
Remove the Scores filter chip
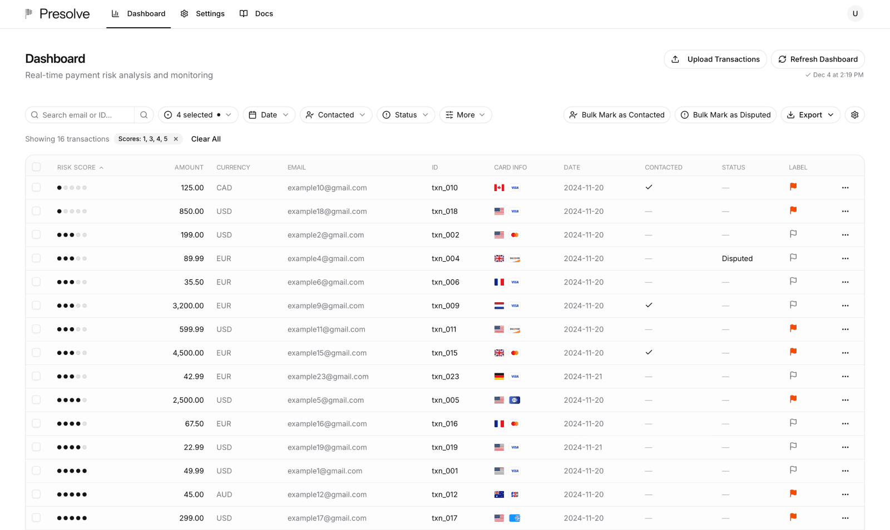176,139
